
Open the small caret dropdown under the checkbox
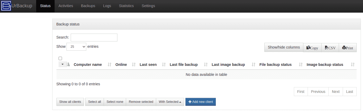click(x=63, y=64)
